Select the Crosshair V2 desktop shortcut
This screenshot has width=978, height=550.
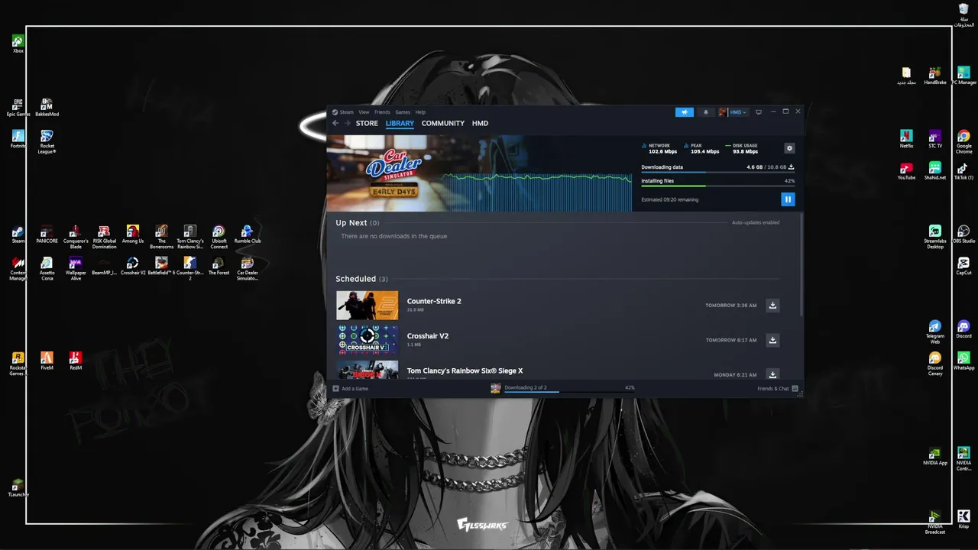pos(133,266)
